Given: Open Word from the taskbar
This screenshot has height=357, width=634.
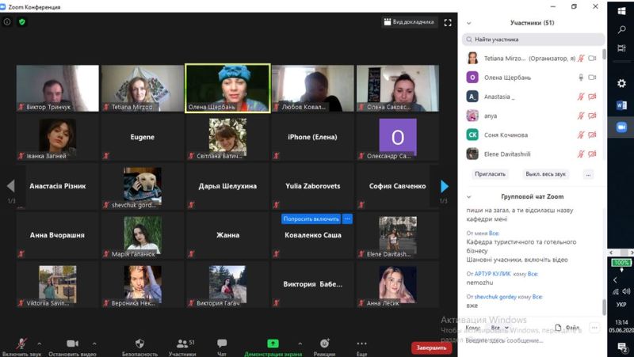Looking at the screenshot, I should tap(621, 105).
